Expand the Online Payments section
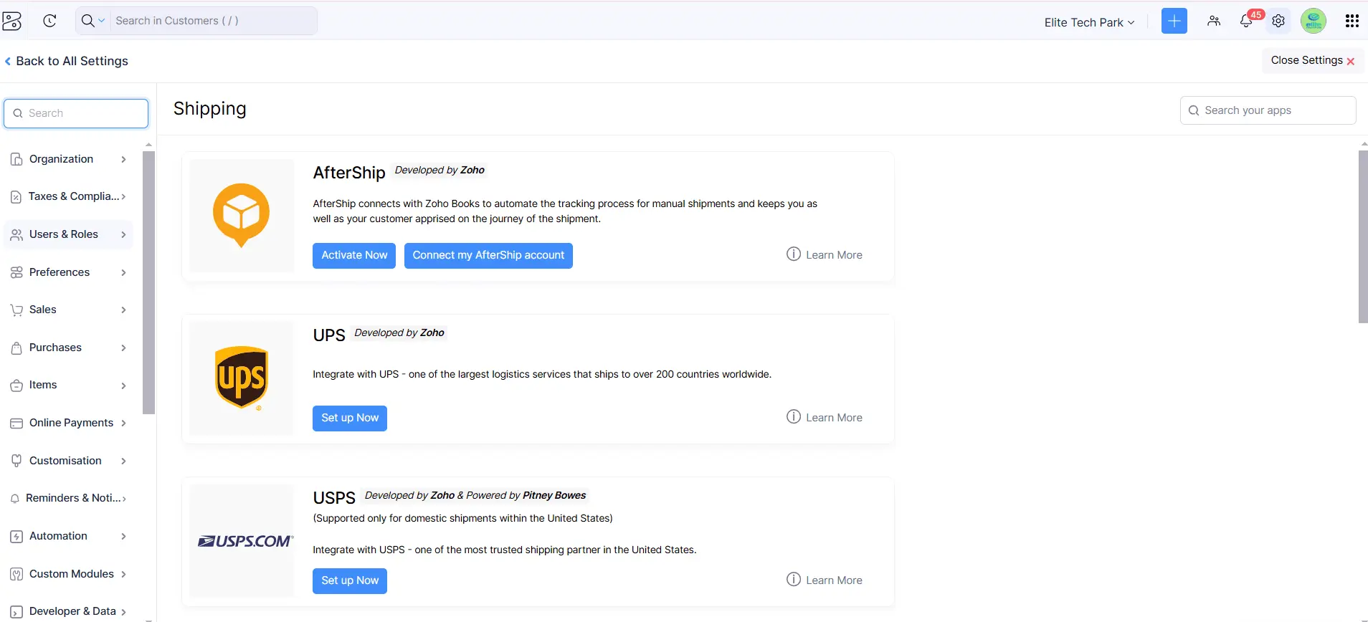This screenshot has height=622, width=1368. pos(68,423)
